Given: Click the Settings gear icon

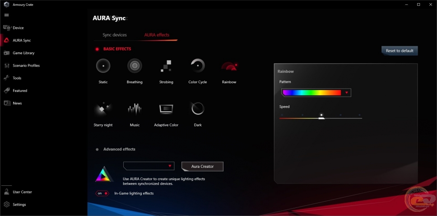Looking at the screenshot, I should click(7, 204).
